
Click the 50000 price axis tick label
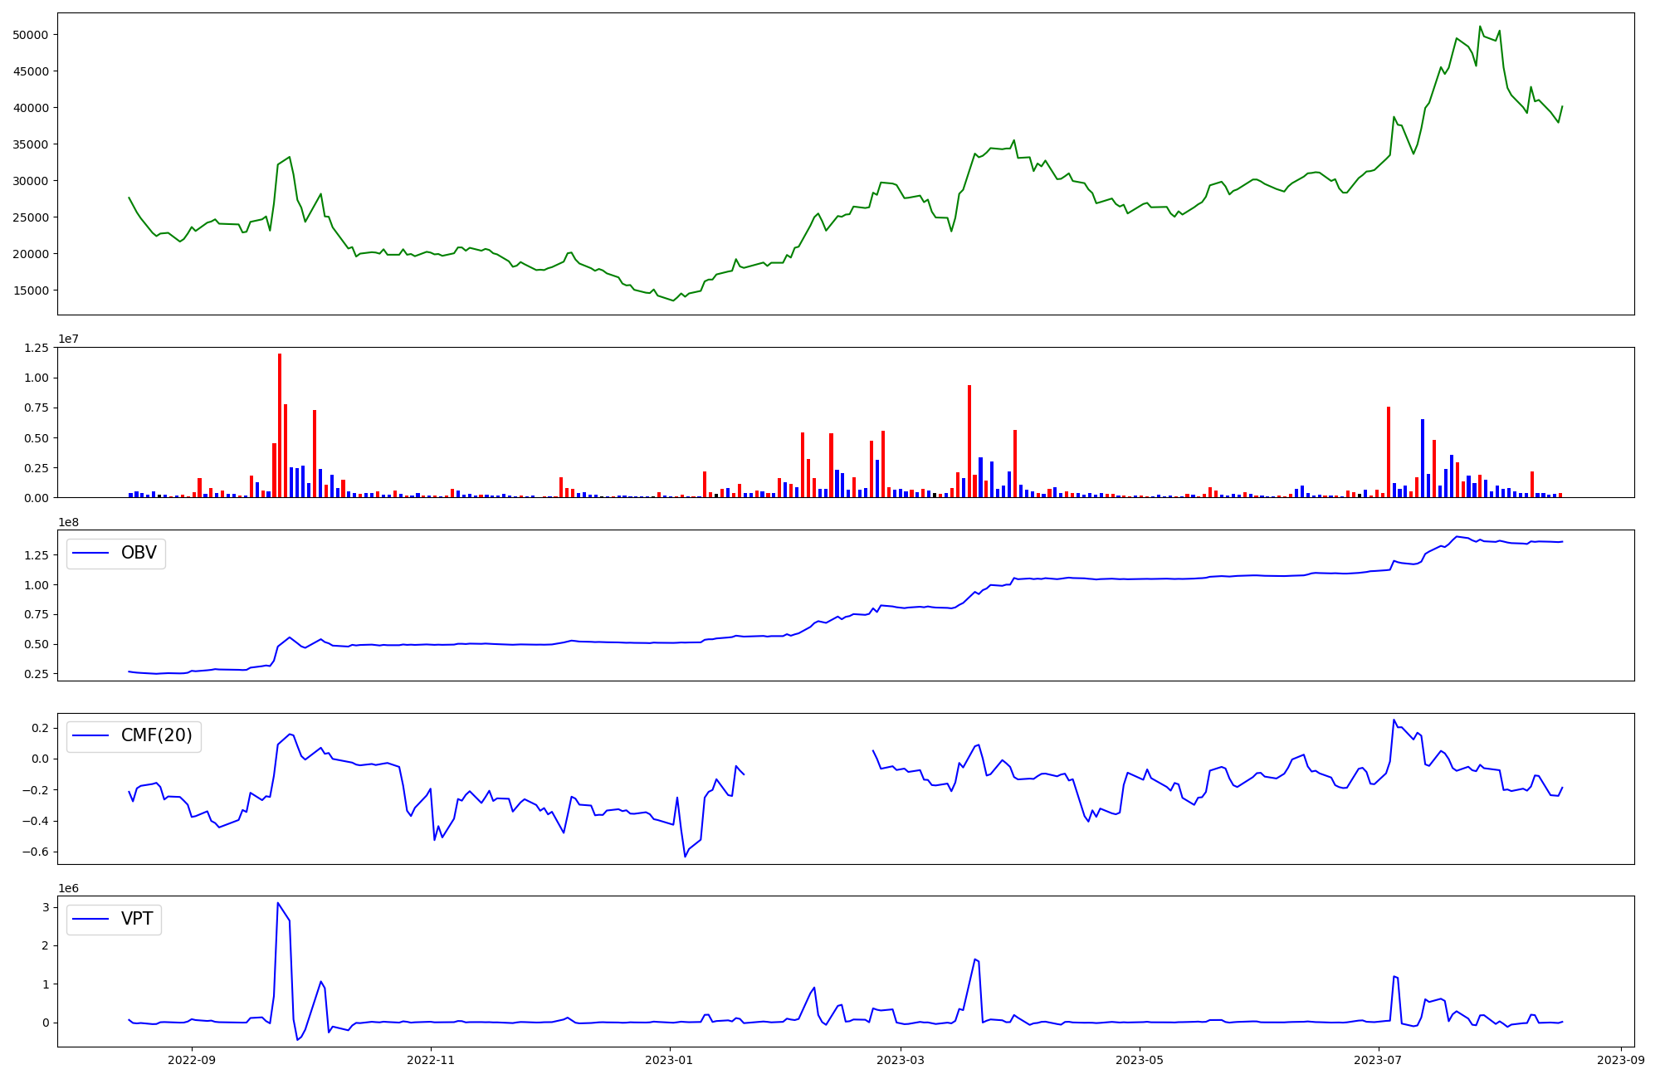[31, 35]
